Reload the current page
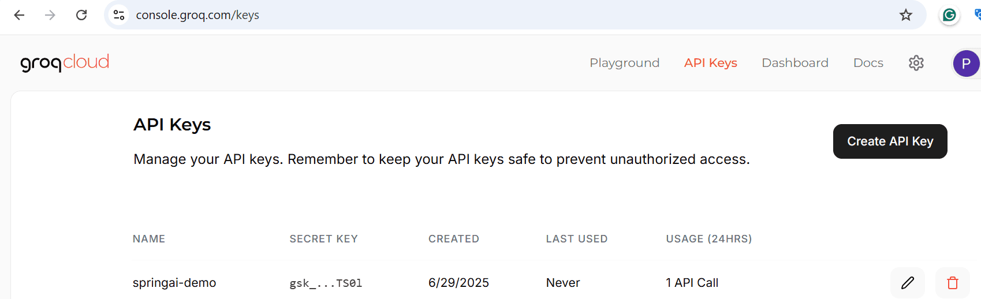The width and height of the screenshot is (981, 299). click(x=81, y=15)
